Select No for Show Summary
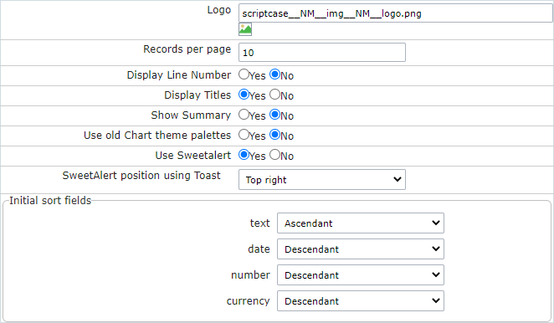The height and width of the screenshot is (323, 554). [274, 115]
